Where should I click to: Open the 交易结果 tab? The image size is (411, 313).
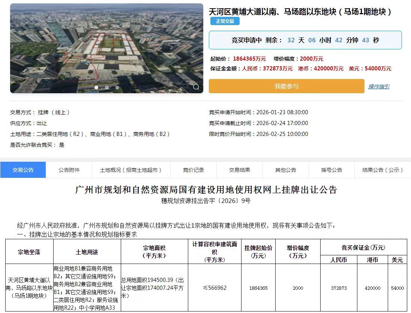[240, 170]
